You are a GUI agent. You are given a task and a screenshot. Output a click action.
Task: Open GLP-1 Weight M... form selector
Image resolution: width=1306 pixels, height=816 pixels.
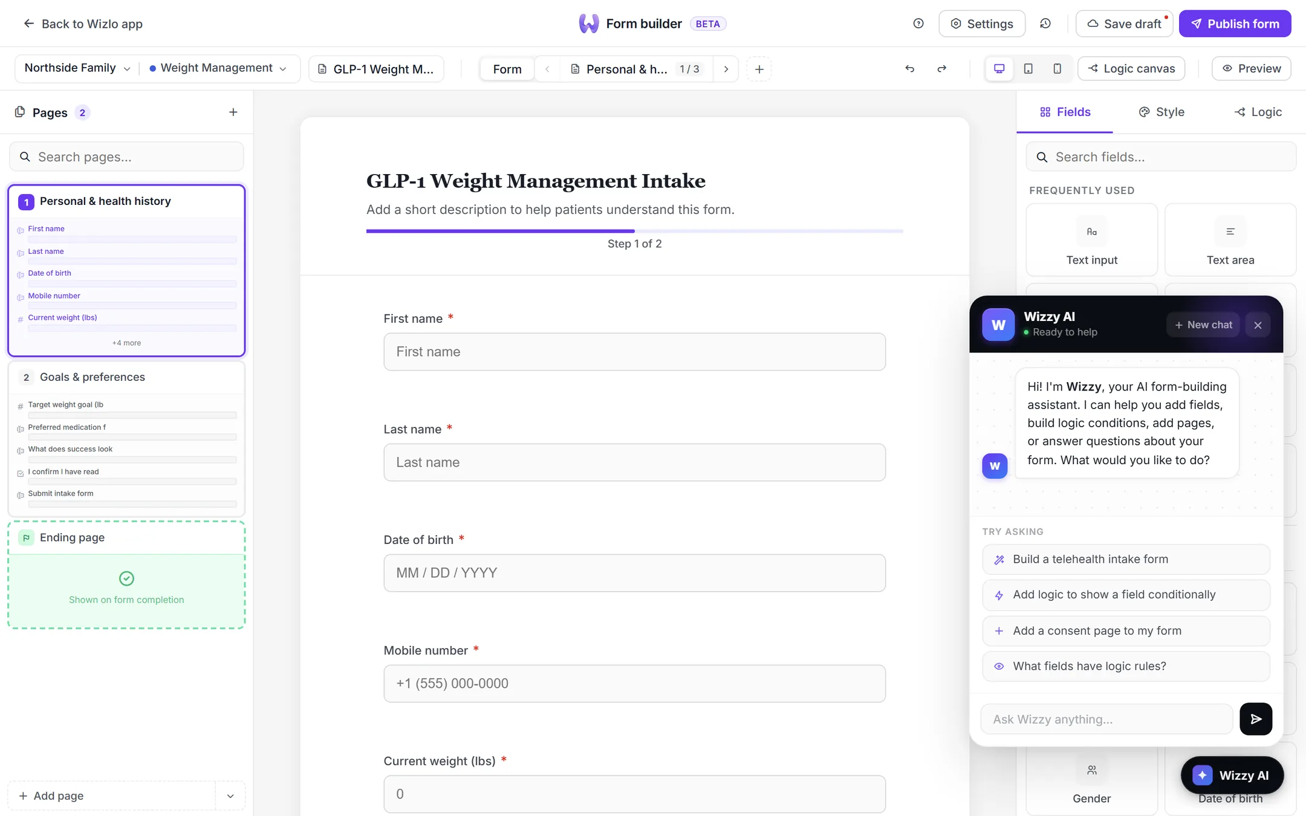[x=376, y=69]
